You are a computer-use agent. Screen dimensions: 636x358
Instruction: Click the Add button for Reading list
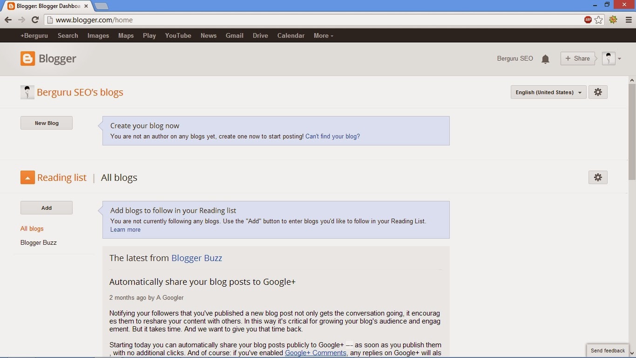tap(47, 208)
